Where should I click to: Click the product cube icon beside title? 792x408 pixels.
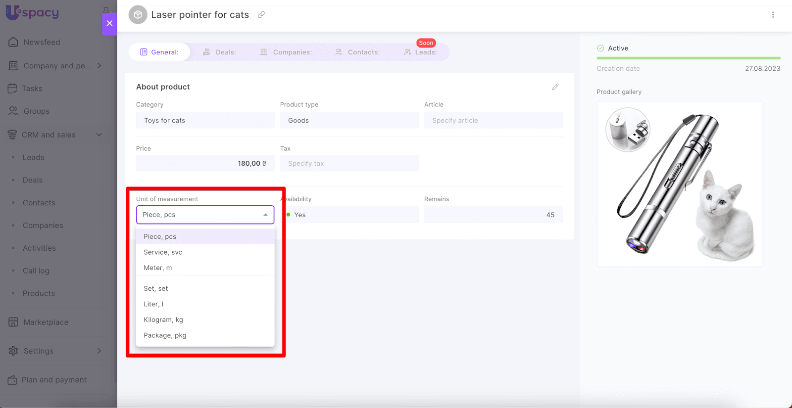click(x=138, y=15)
